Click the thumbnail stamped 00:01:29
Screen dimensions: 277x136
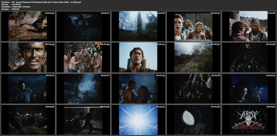28,120
